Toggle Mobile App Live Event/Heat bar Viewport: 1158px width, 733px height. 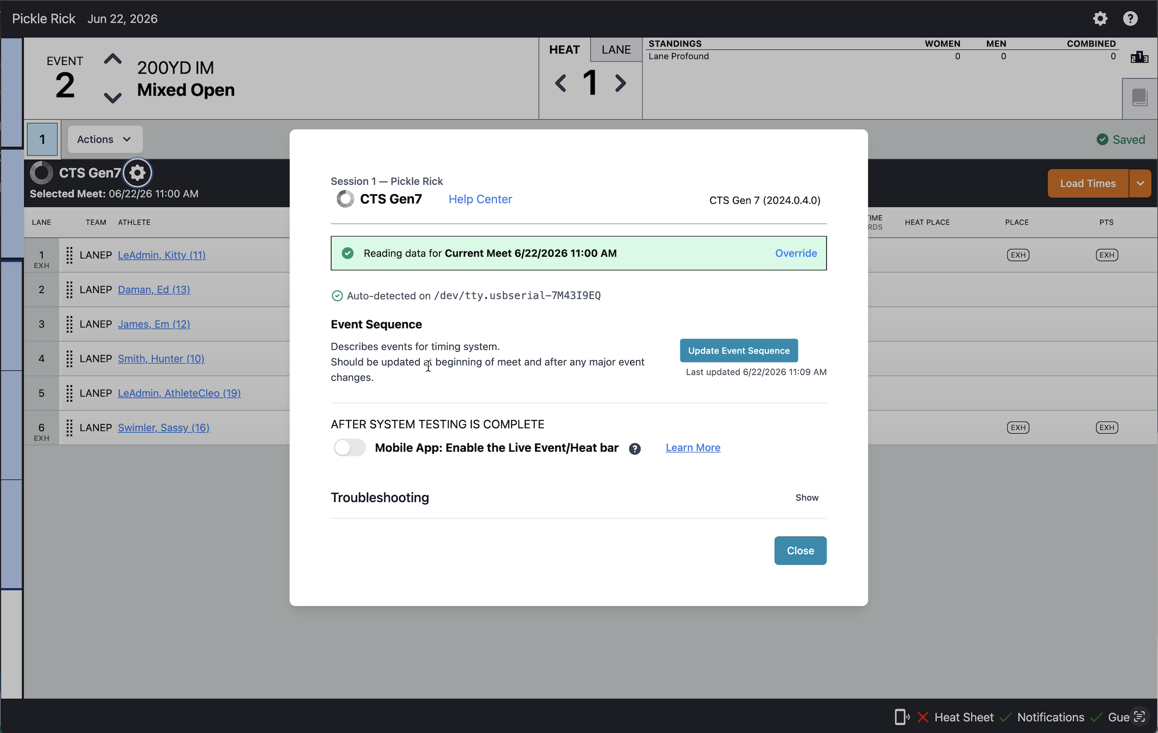pos(350,448)
